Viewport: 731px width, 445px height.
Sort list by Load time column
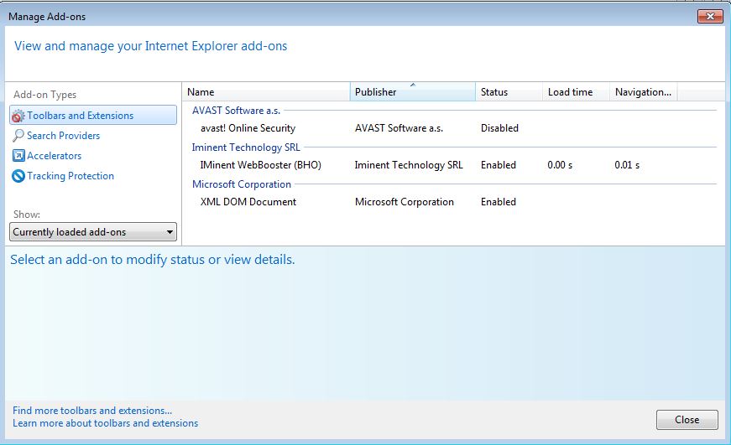point(577,91)
